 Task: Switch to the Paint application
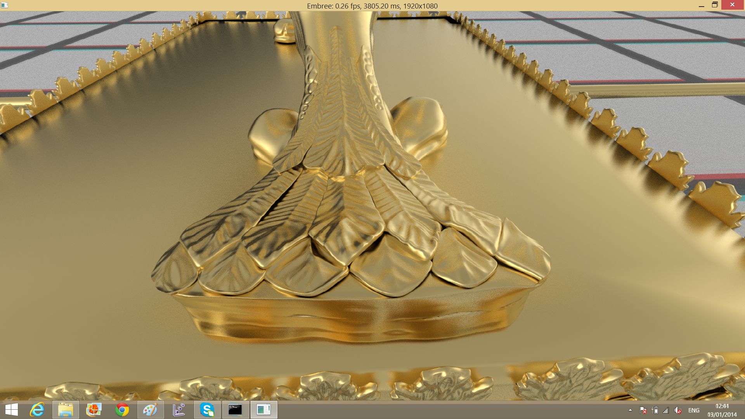151,410
